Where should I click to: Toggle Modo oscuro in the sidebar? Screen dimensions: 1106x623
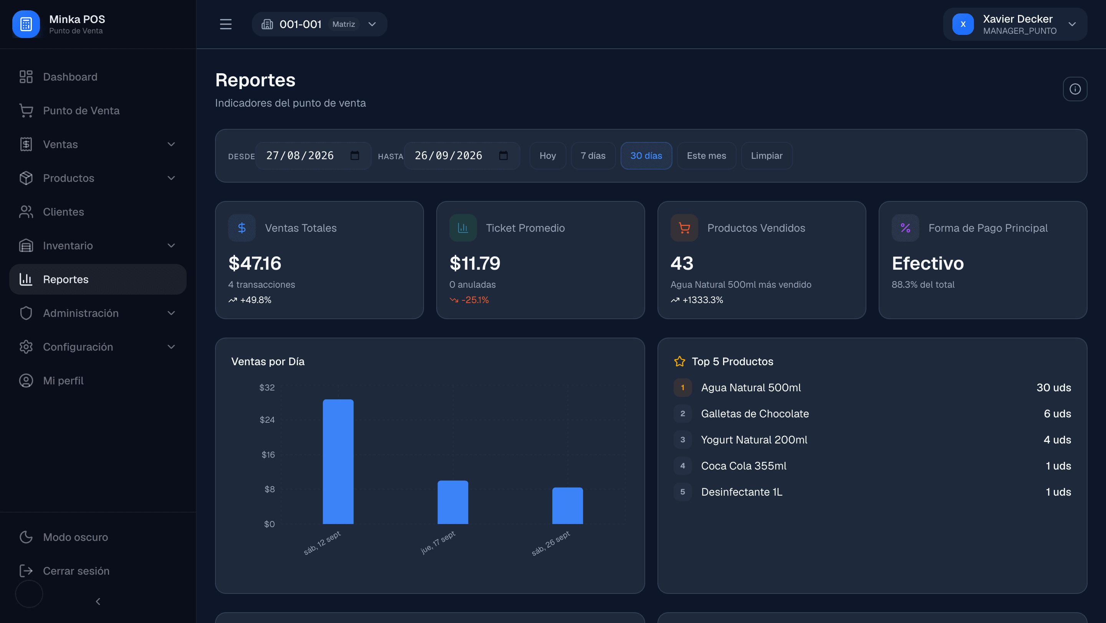[98, 537]
